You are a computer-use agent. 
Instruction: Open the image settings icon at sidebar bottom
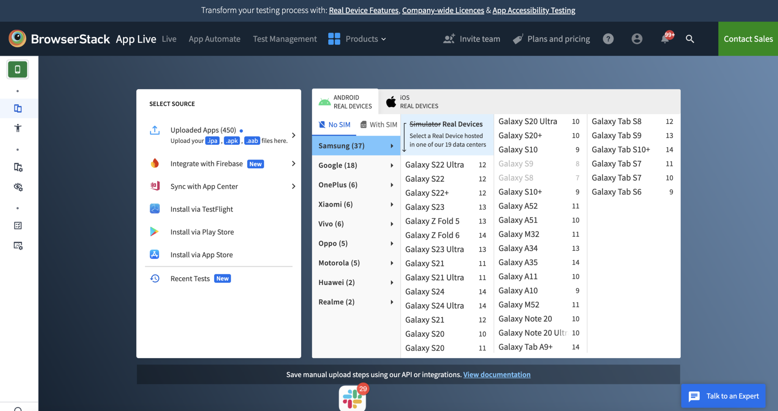click(18, 245)
